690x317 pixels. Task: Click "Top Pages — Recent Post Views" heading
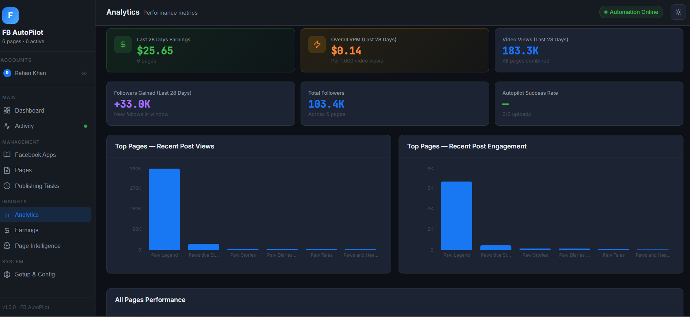tap(165, 146)
